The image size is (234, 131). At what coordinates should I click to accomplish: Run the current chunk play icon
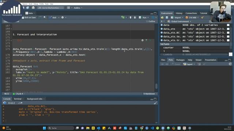click(150, 40)
